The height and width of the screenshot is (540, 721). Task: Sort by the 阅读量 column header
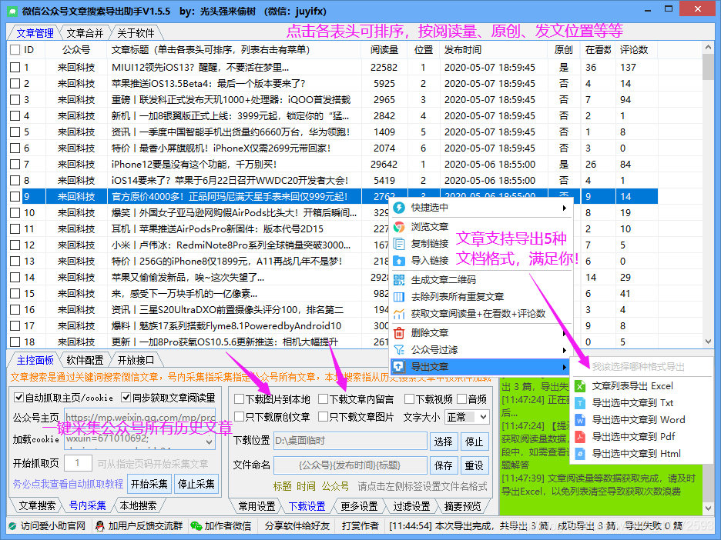point(384,49)
